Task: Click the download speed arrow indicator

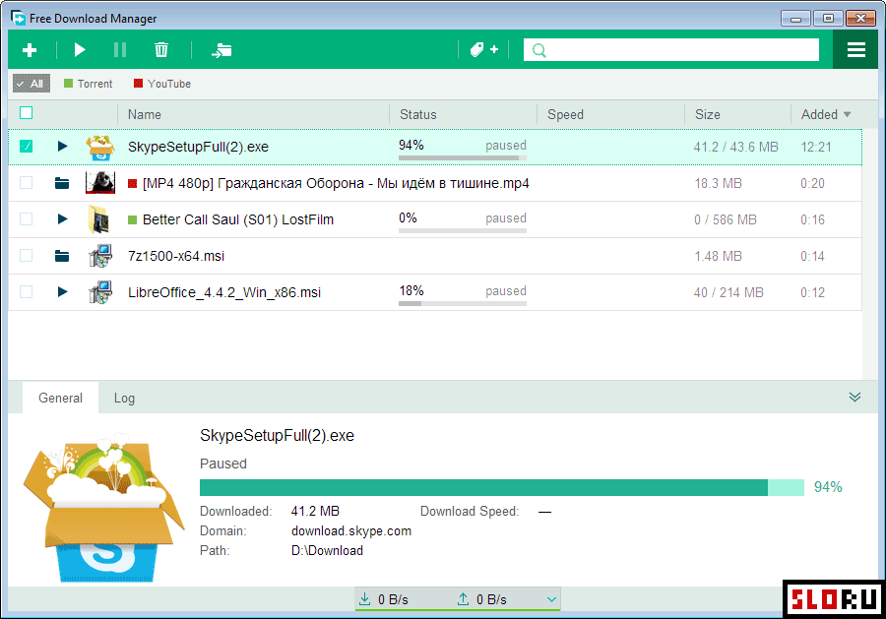Action: (x=365, y=599)
